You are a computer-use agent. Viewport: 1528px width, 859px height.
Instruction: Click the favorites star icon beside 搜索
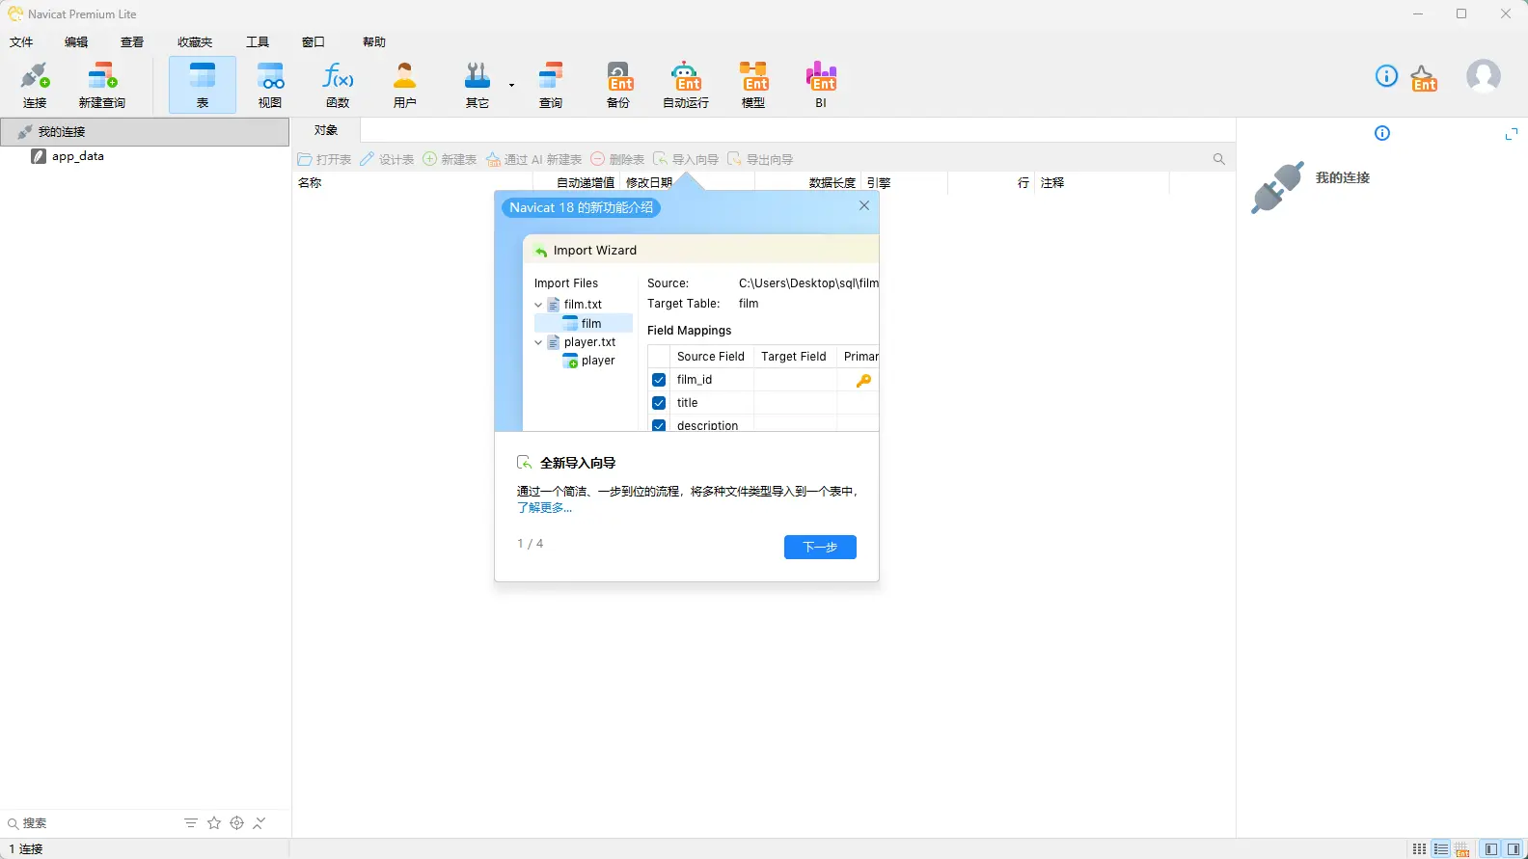[214, 823]
